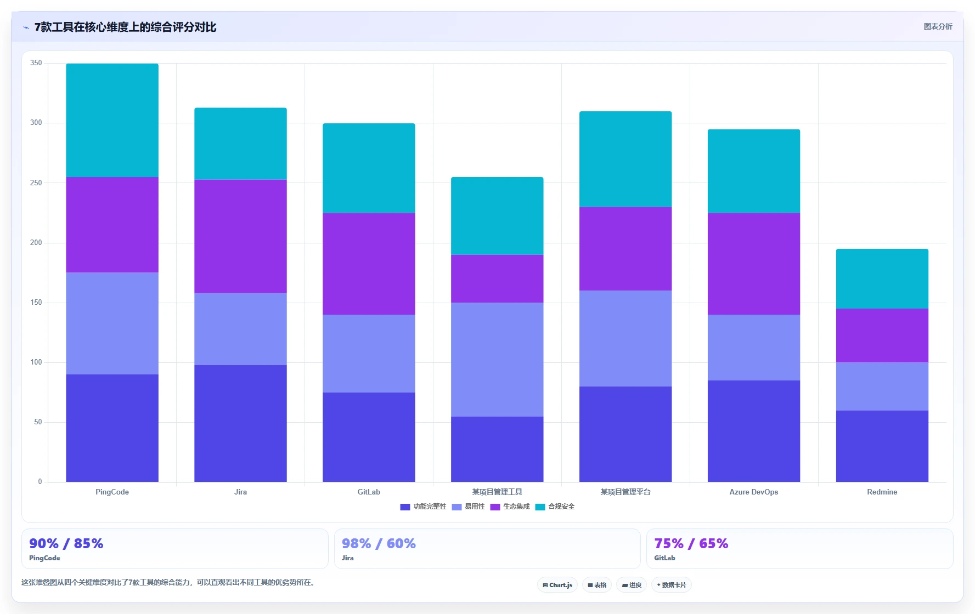
Task: Click GitLab's dark blue 功能完整性 segment
Action: tap(369, 437)
